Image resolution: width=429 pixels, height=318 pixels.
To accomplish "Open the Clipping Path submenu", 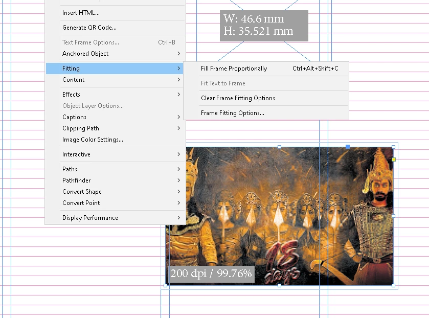I will point(116,128).
